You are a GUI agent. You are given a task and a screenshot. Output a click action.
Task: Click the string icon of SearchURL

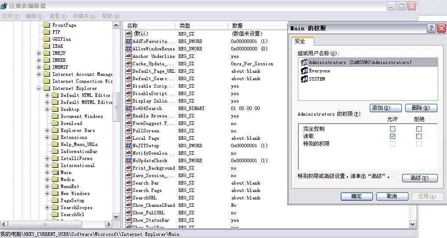129,198
